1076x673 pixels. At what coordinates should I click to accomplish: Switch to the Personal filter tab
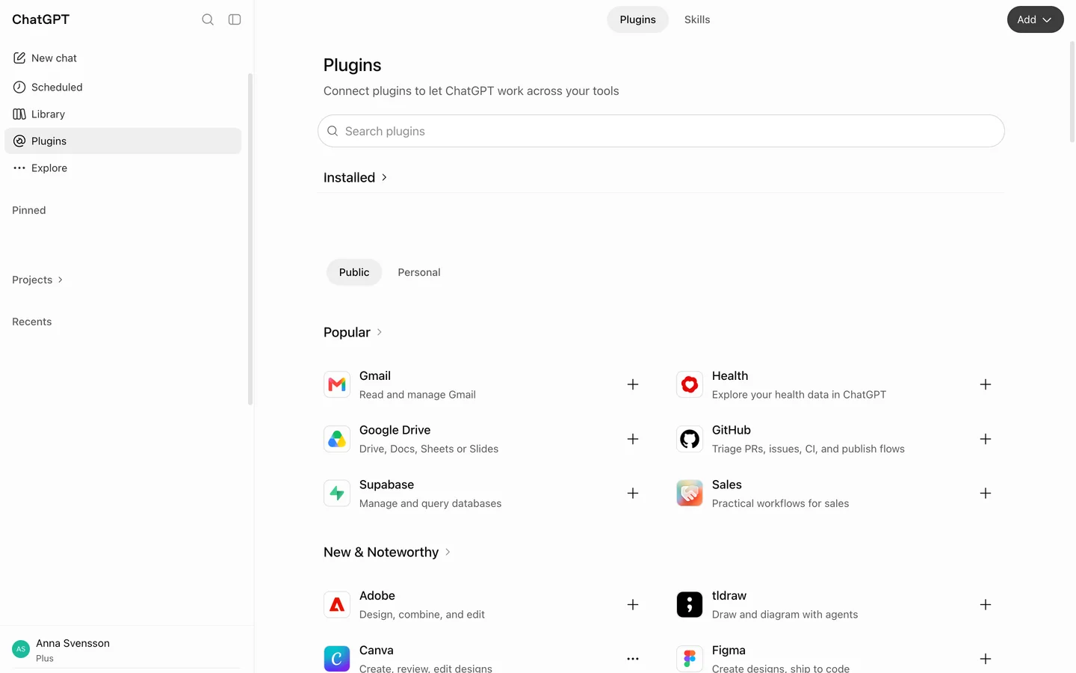click(419, 272)
